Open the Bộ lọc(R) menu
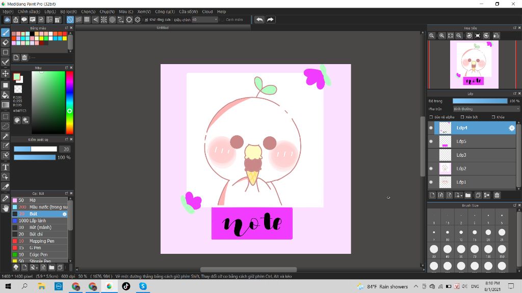Viewport: 522px width, 293px height. click(x=69, y=12)
